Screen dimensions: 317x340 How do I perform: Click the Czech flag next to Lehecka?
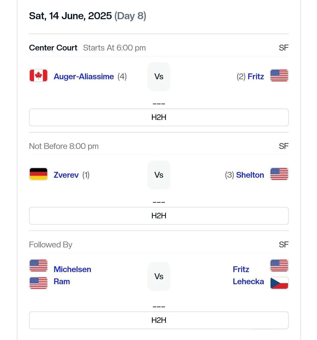point(279,283)
